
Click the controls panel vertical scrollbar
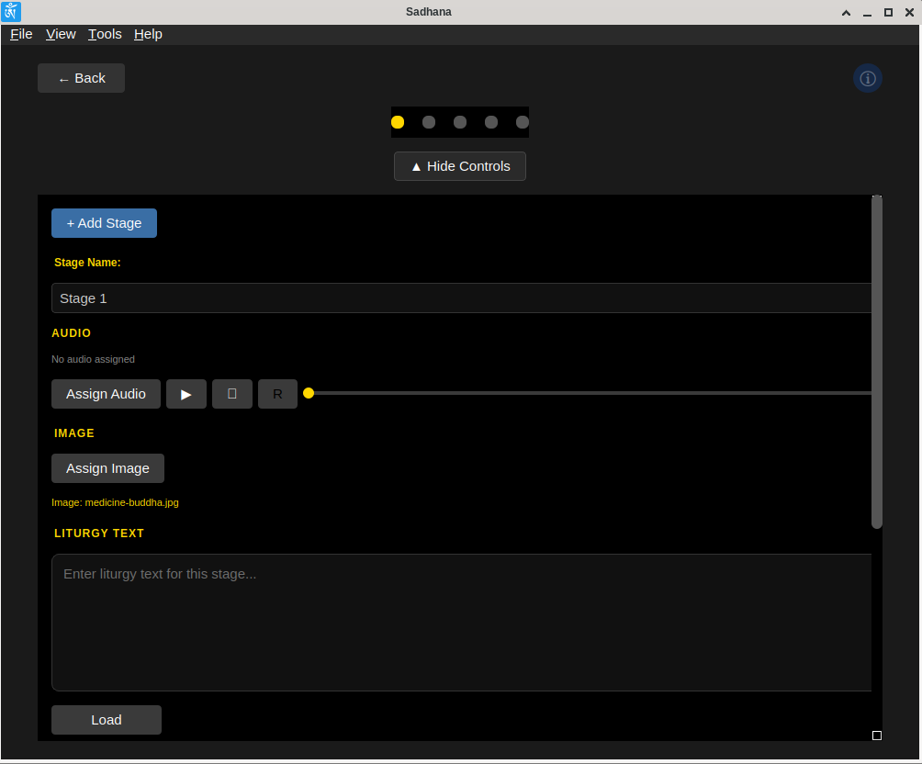(877, 362)
